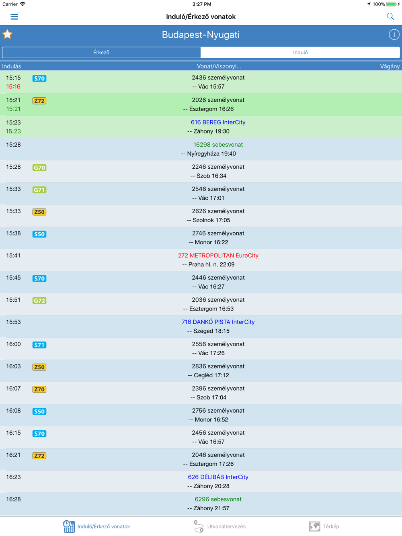Open 272 METROPOLITAN EuroCity details
402x536 pixels.
[x=218, y=256]
